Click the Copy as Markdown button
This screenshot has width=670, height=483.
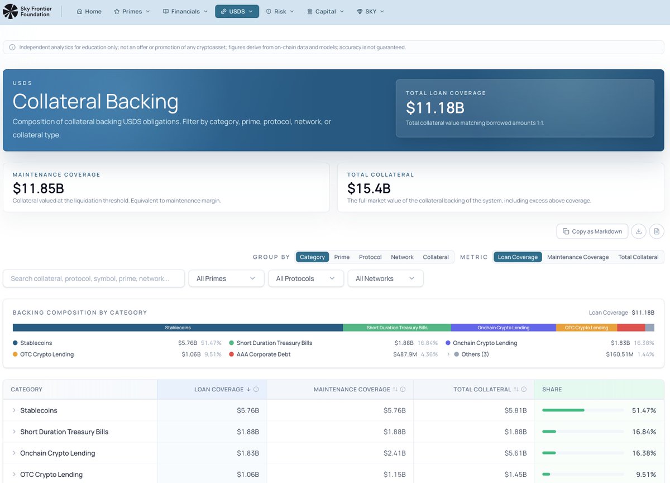[592, 231]
